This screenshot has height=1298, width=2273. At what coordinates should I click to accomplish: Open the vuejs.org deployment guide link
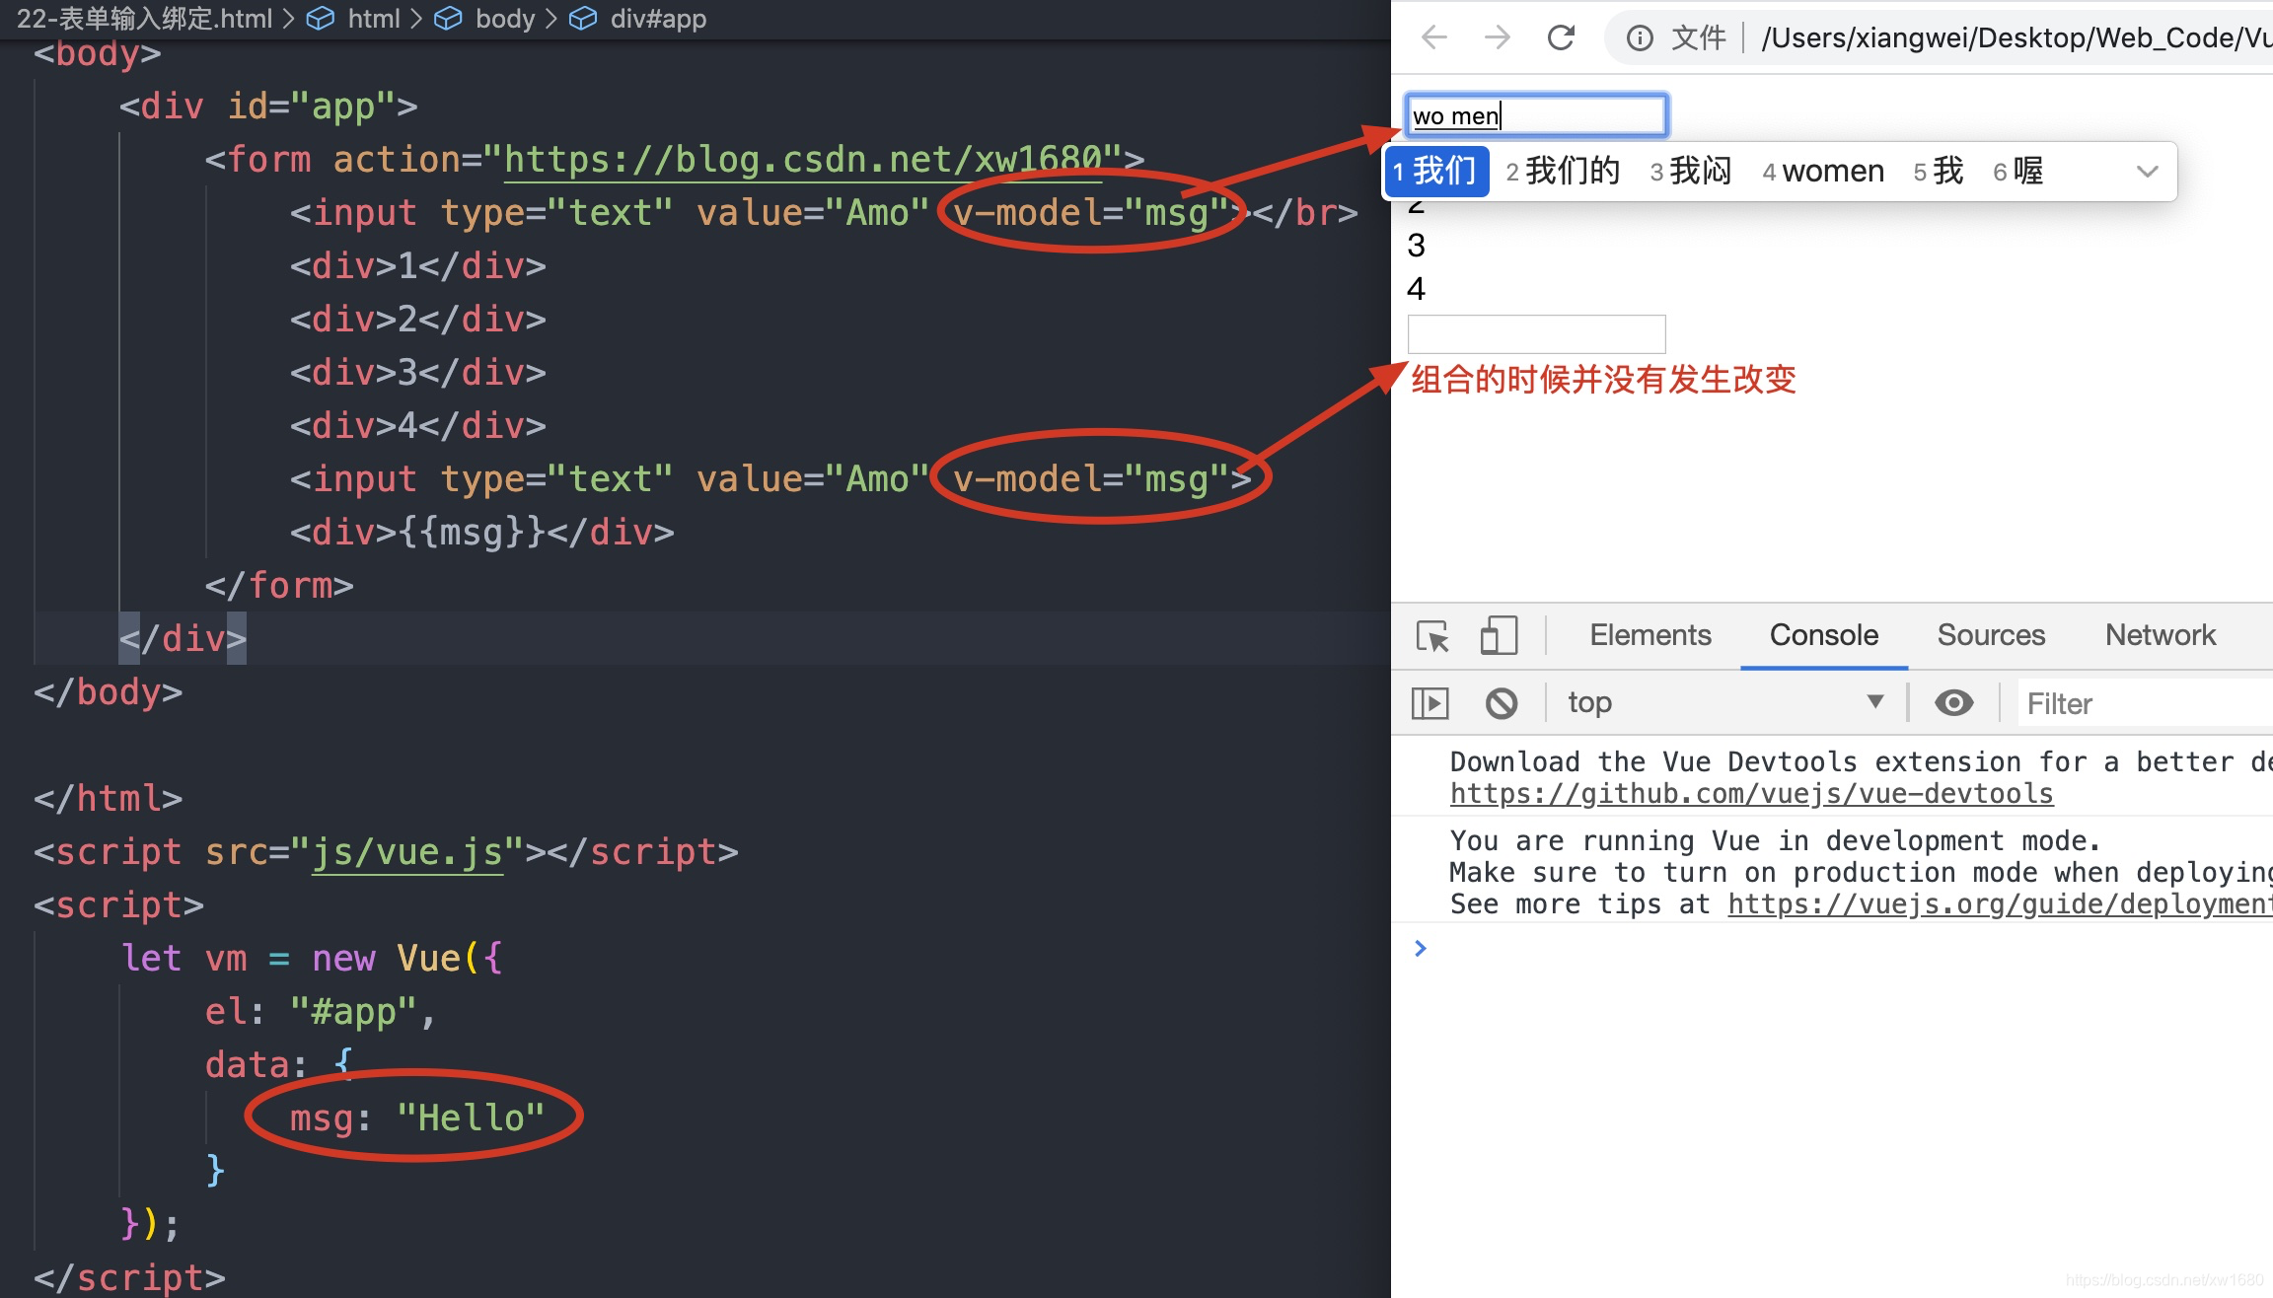(1998, 904)
